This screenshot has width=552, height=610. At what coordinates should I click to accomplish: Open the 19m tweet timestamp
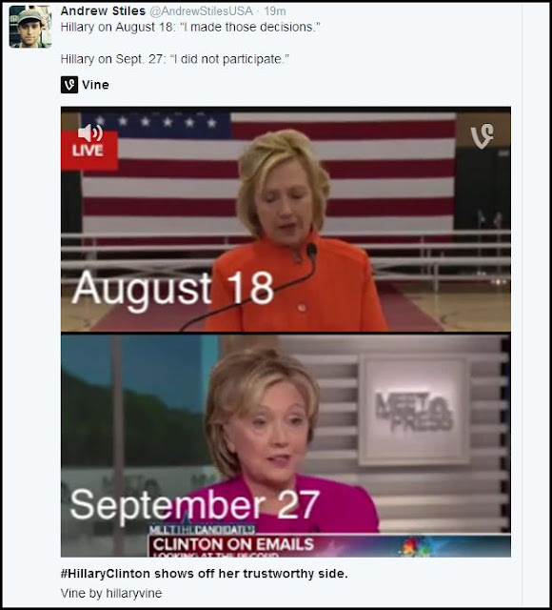[275, 11]
